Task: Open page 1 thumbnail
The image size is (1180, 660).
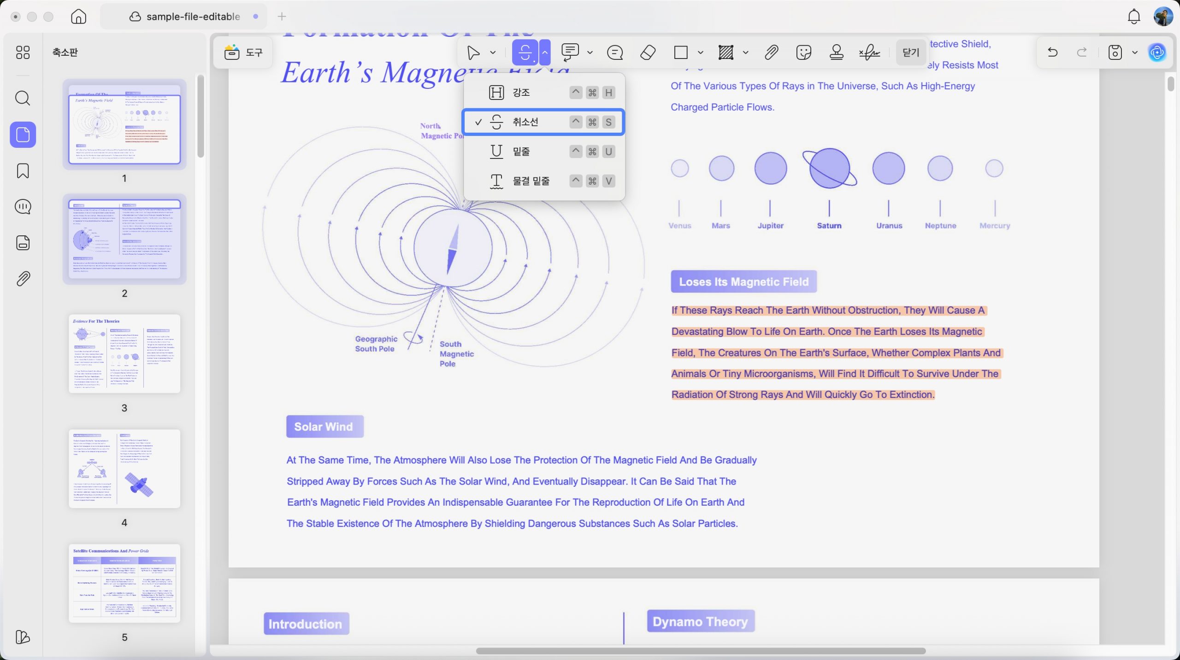Action: click(124, 124)
